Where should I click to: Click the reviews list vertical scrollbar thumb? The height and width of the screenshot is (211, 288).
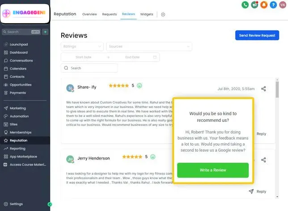[277, 90]
